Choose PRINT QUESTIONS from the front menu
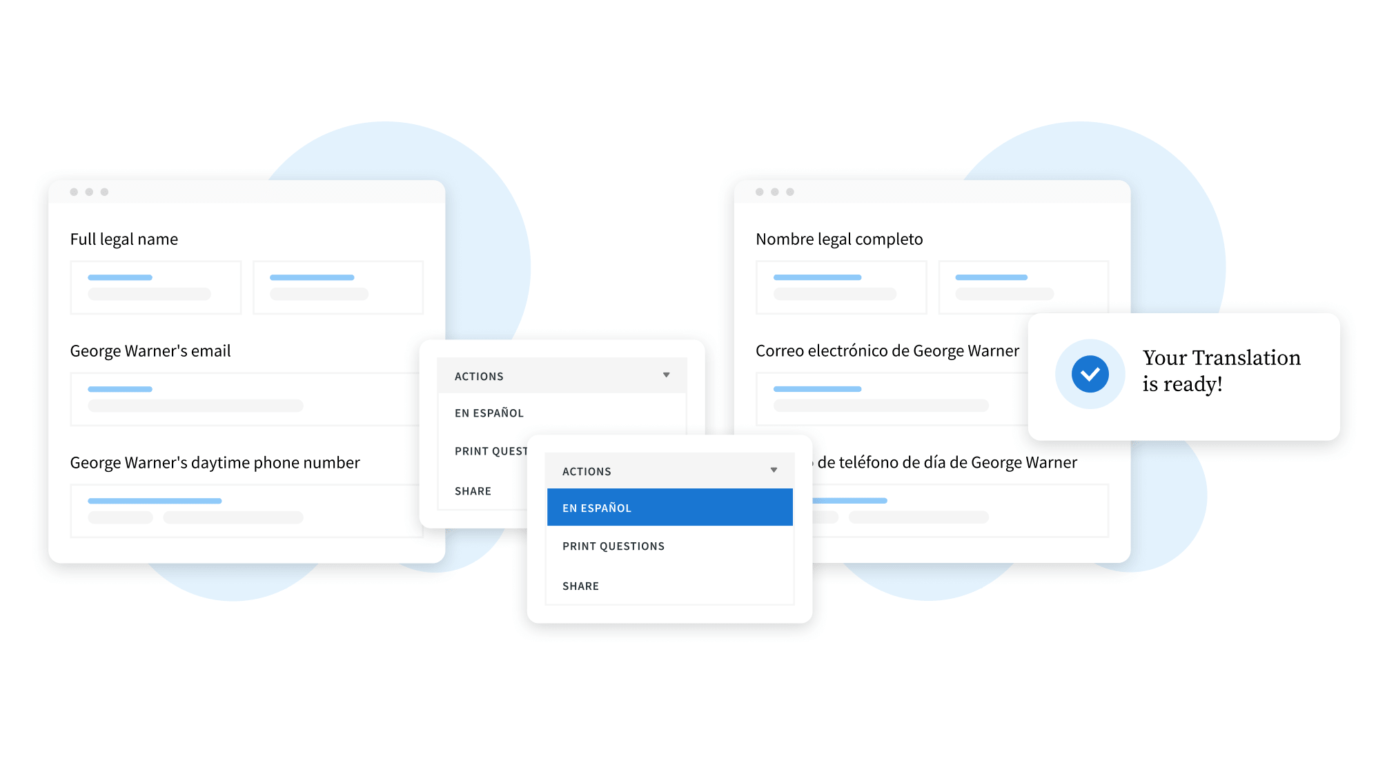This screenshot has width=1376, height=763. click(613, 545)
